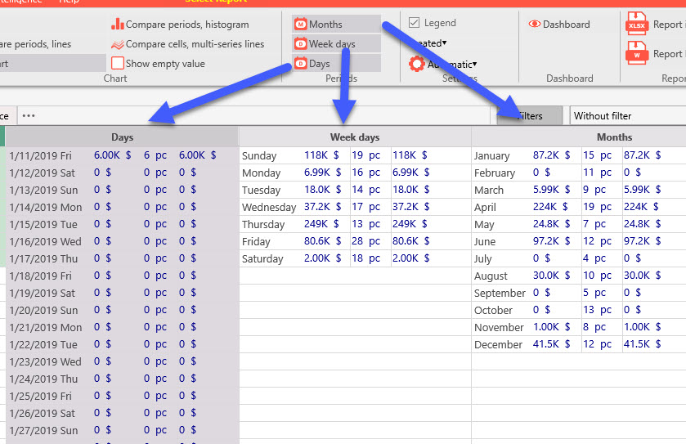This screenshot has height=444, width=686.
Task: Click Monday's 16 pc cell
Action: coord(366,173)
